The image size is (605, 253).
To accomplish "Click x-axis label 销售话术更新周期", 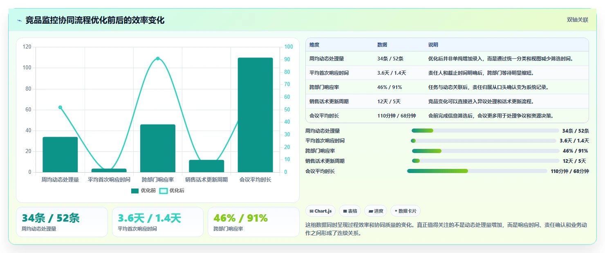I will pos(206,180).
